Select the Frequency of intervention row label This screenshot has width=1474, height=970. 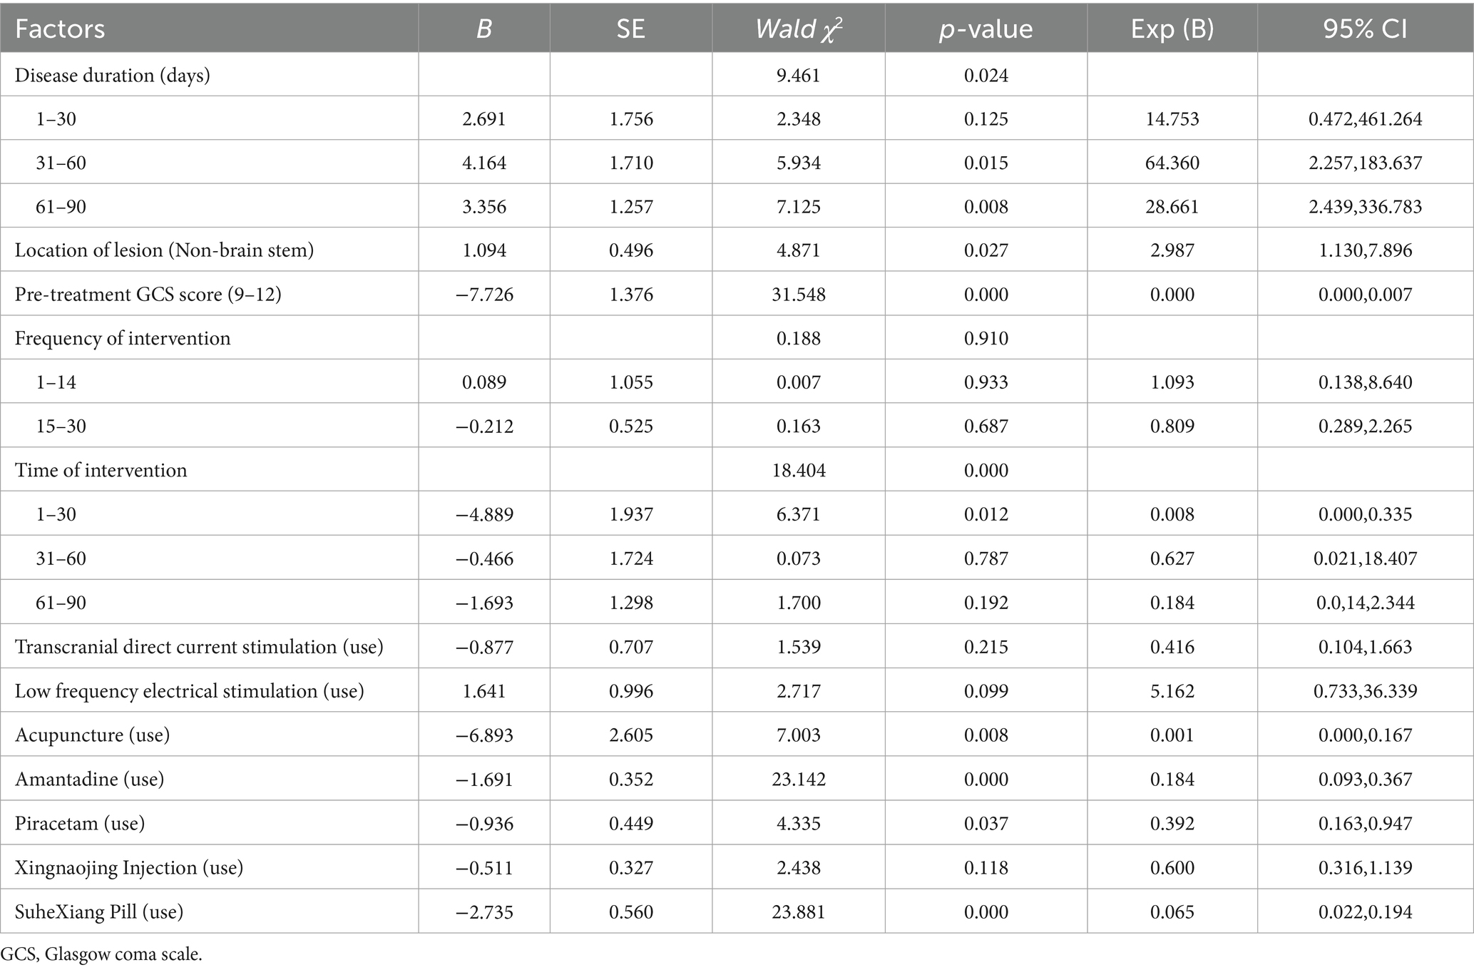point(123,338)
